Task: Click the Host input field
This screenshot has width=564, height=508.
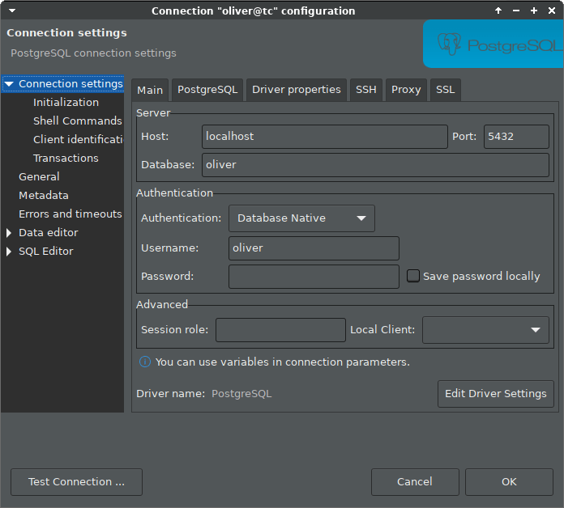Action: coord(324,136)
